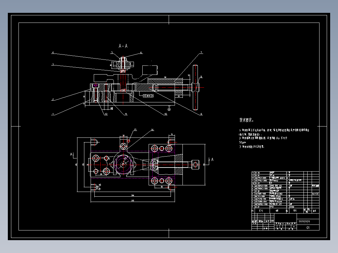
Task: Select drawing number 01 in title block
Action: click(x=308, y=228)
